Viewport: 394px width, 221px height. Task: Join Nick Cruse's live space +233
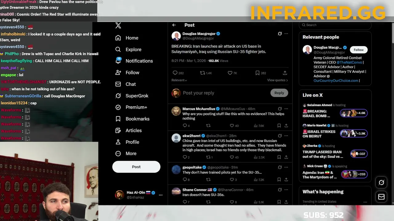point(354,174)
